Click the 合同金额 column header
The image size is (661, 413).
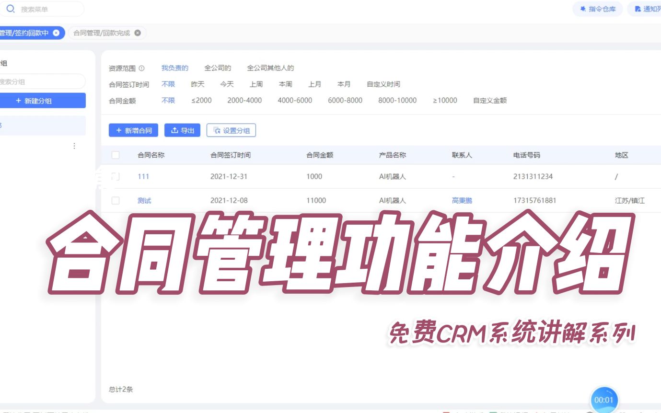(x=320, y=155)
